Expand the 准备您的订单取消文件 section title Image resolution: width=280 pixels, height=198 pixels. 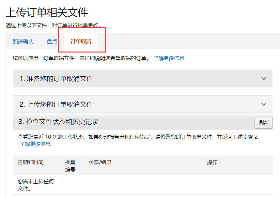pos(56,79)
